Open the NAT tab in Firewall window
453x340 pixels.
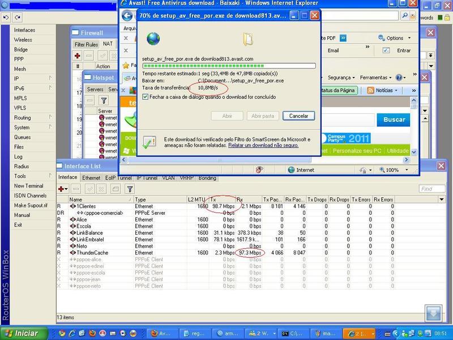click(x=108, y=44)
